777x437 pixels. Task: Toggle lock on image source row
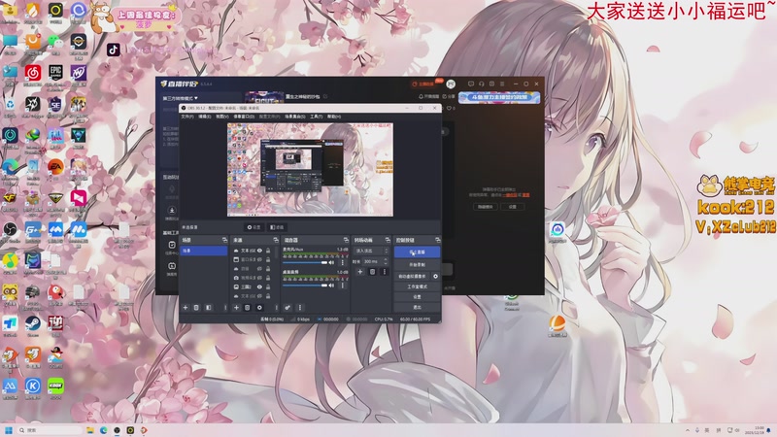tap(268, 286)
